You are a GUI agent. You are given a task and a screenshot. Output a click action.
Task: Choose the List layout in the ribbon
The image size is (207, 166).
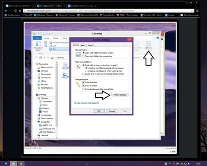53,46
